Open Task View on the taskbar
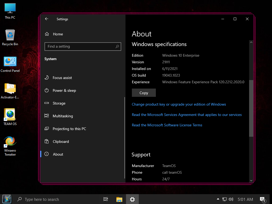 [106, 199]
